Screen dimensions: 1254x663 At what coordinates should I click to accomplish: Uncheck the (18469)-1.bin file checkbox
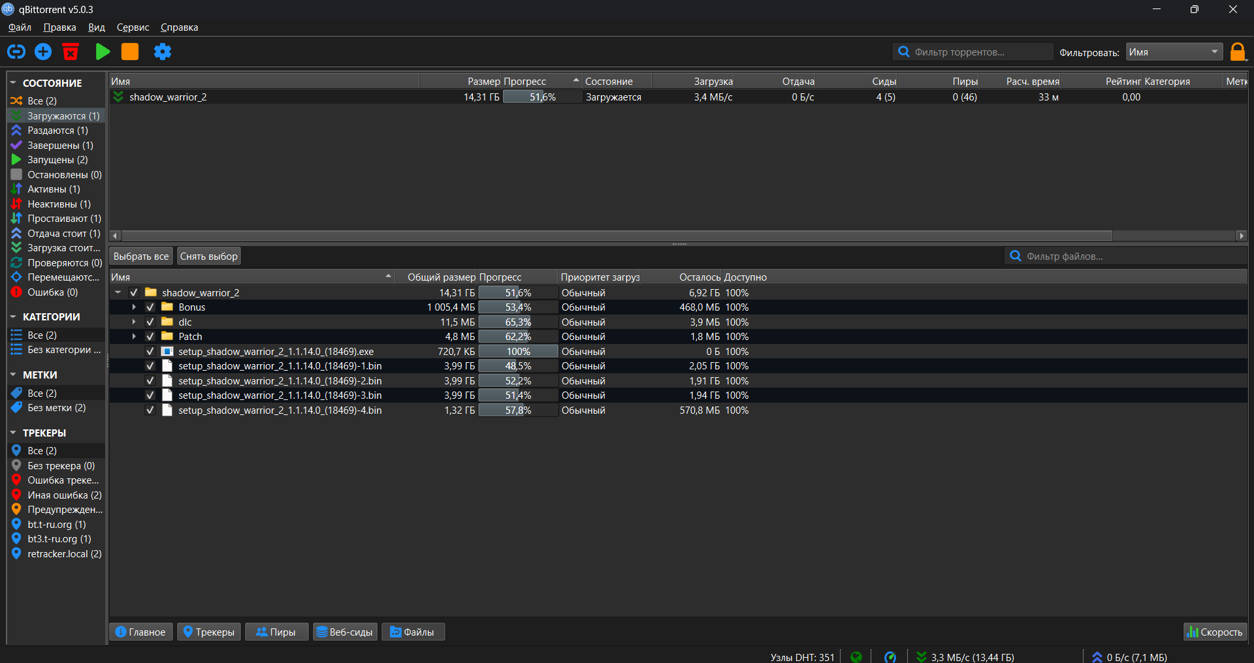(150, 365)
